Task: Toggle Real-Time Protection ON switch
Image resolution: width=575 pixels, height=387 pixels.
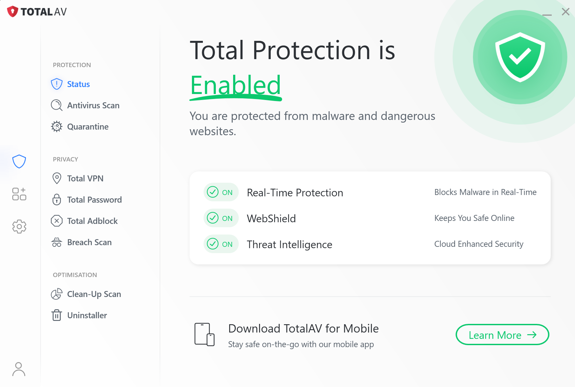Action: (x=221, y=192)
